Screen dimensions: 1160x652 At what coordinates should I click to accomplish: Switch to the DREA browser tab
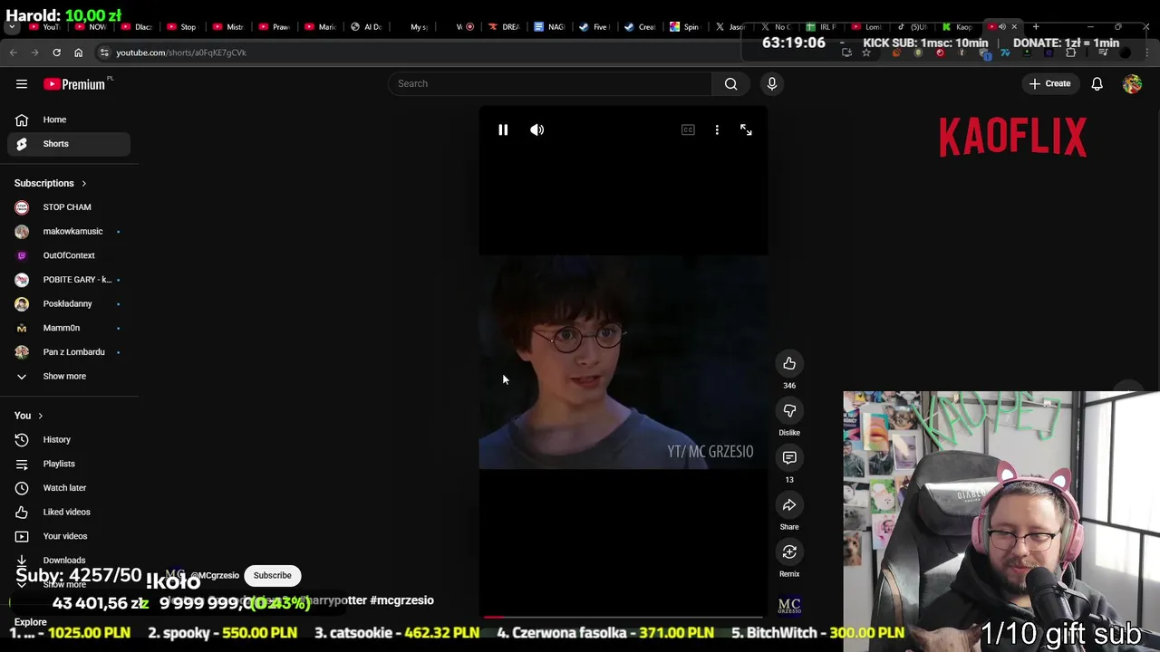click(504, 27)
